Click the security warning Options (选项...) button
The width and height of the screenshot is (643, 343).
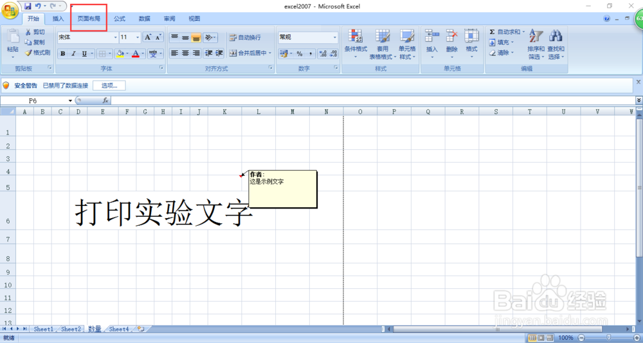(109, 86)
